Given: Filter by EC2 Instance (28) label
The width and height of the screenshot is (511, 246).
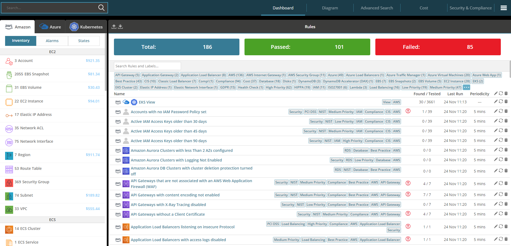Looking at the screenshot, I should tap(457, 81).
